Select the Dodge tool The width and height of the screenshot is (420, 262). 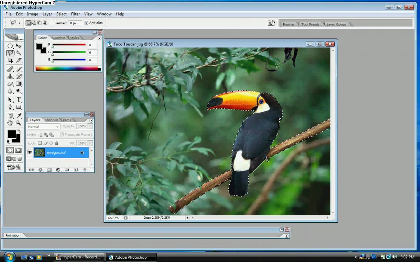coord(19,91)
